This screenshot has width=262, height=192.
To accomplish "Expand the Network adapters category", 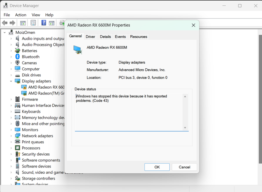I will [x=11, y=136].
